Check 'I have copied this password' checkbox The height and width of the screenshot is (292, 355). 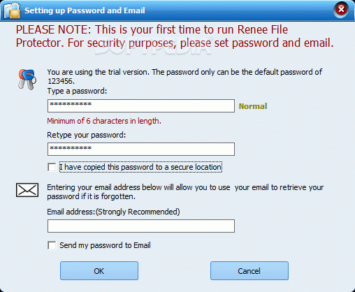pyautogui.click(x=52, y=167)
